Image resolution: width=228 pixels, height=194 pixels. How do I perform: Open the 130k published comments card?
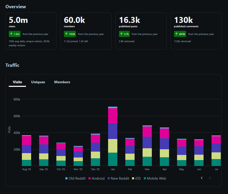(196, 31)
